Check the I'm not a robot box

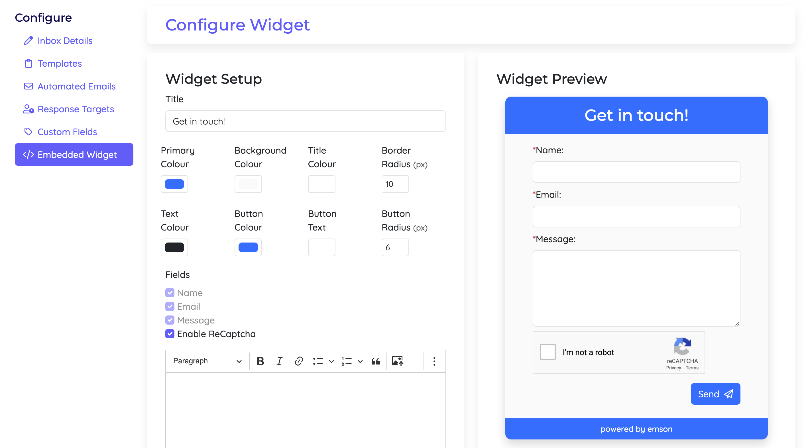click(548, 351)
